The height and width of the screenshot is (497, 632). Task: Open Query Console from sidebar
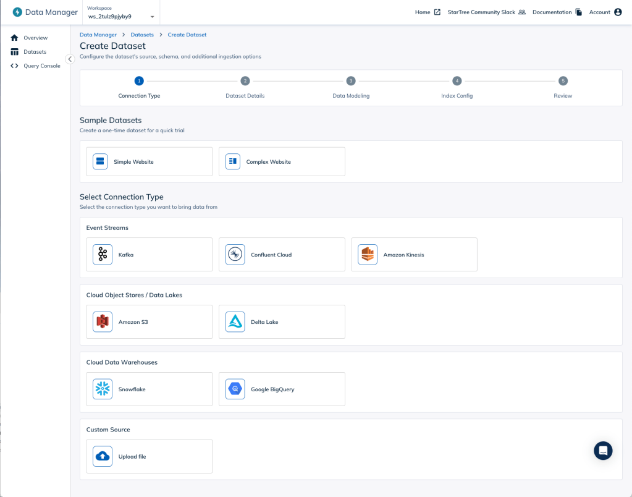point(41,66)
